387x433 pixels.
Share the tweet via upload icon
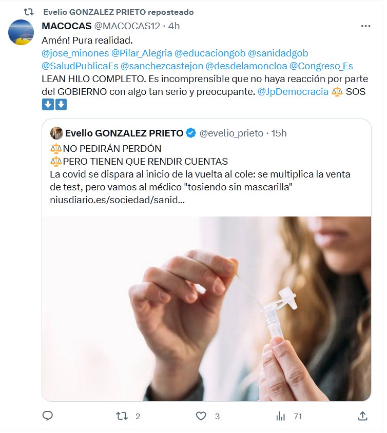tap(362, 416)
